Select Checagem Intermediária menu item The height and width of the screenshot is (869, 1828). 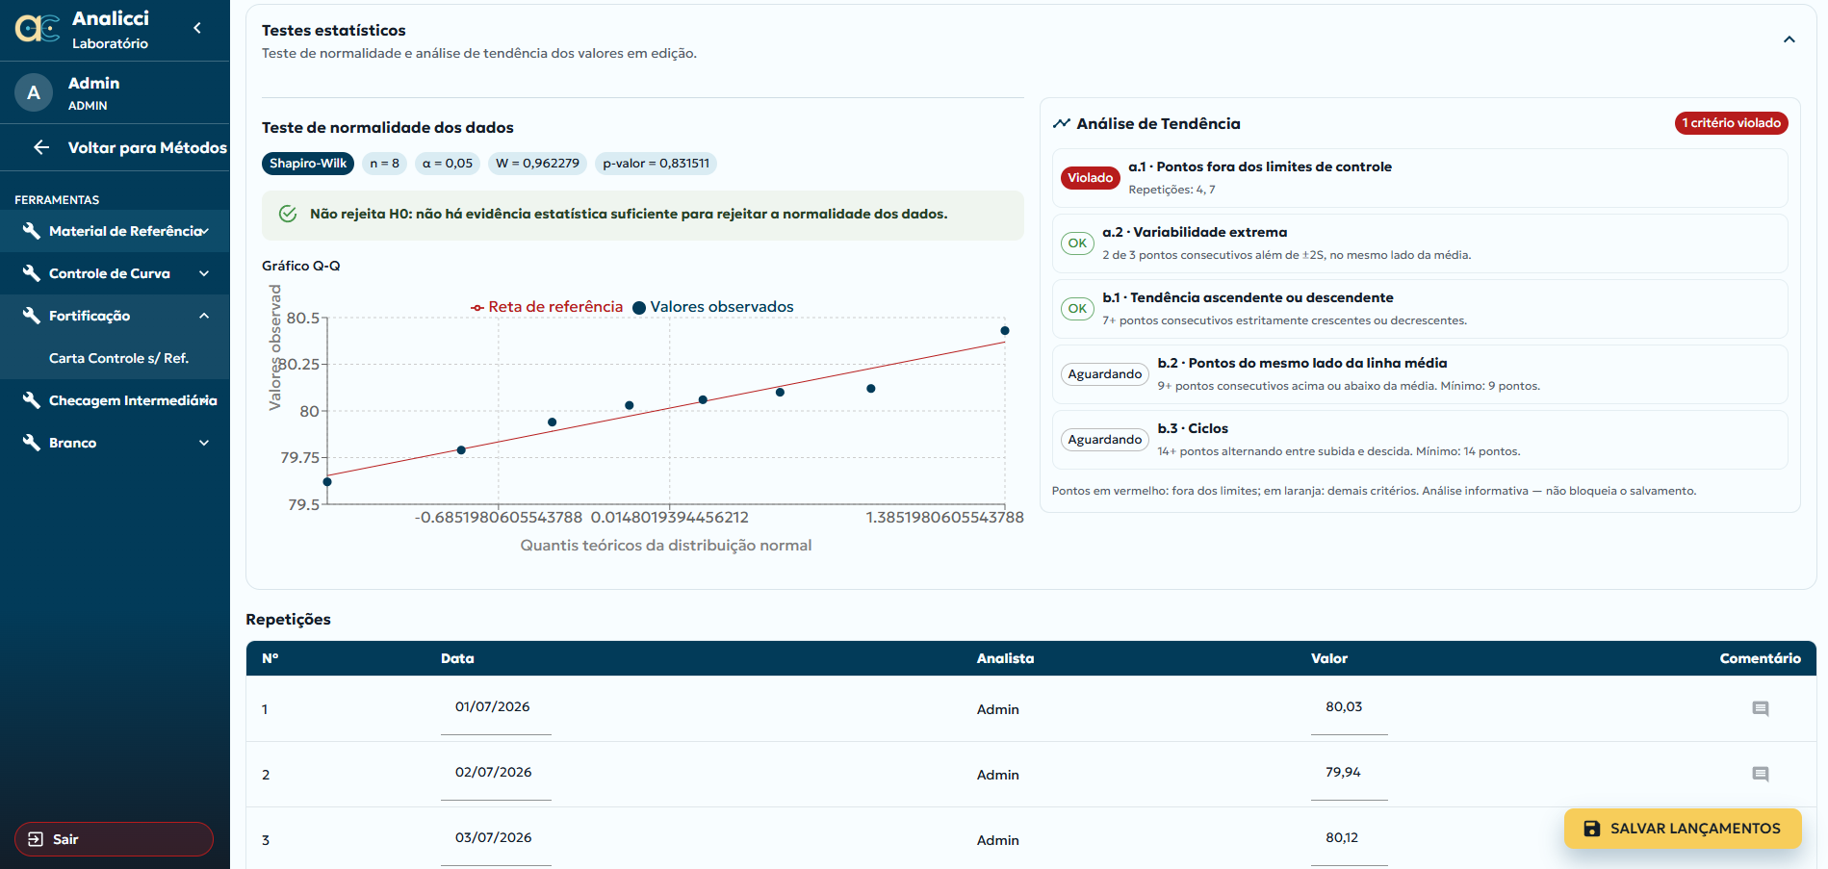115,400
